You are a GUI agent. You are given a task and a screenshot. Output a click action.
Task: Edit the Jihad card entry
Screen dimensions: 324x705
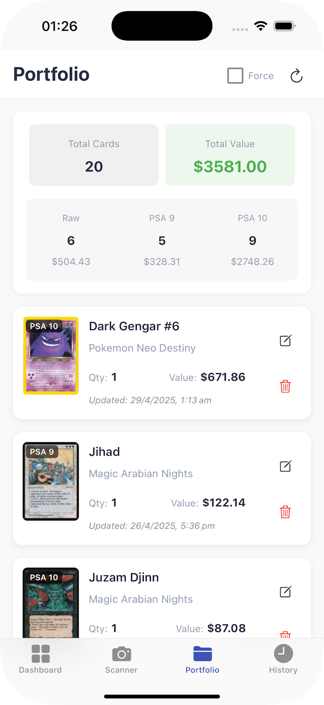(285, 466)
